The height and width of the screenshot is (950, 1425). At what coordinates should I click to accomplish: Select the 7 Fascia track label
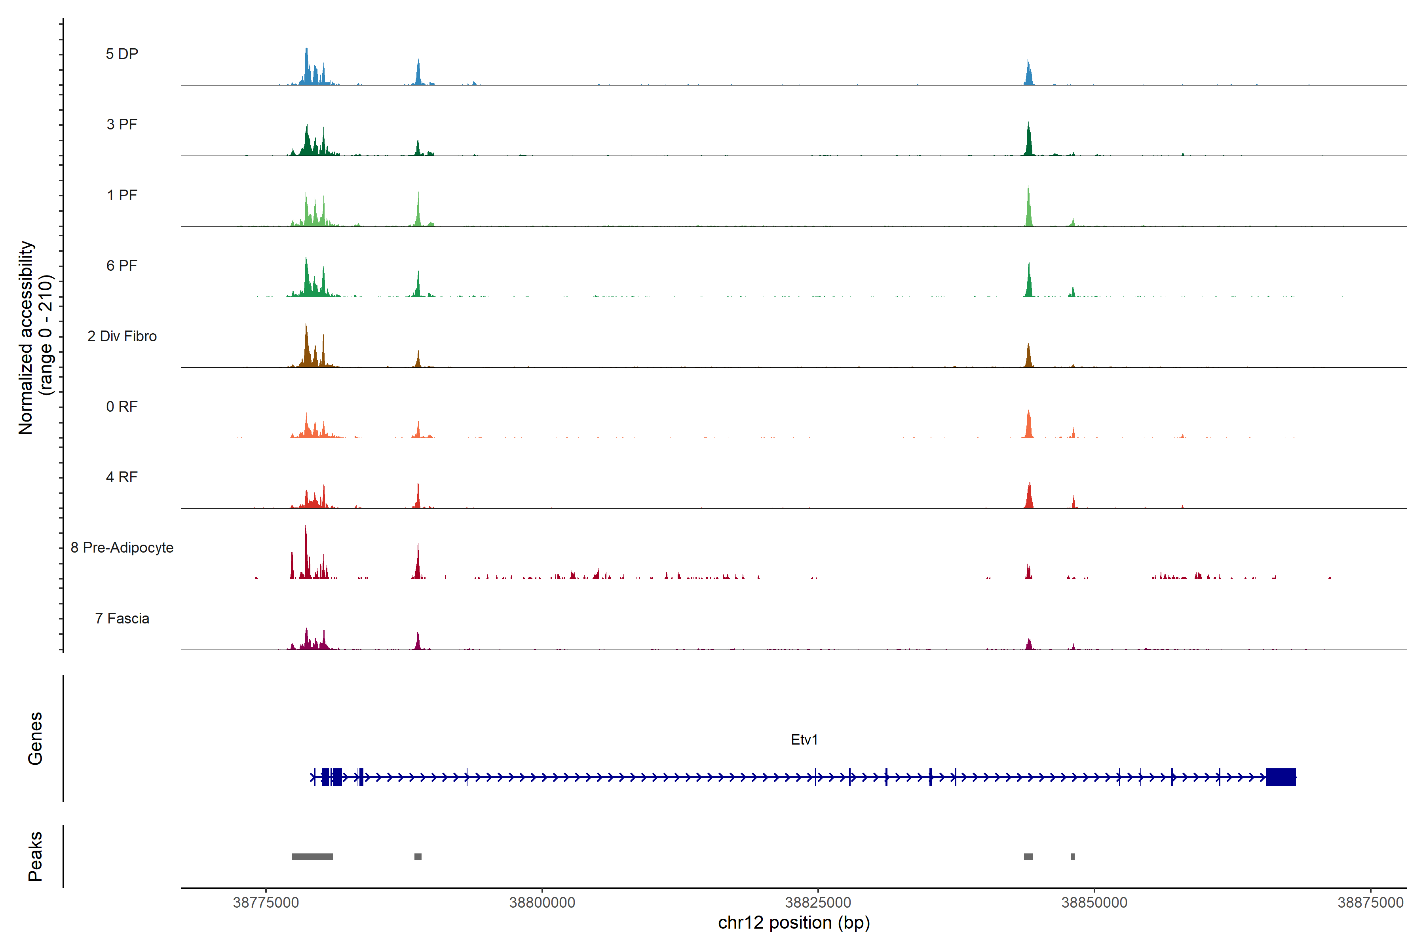pyautogui.click(x=122, y=618)
